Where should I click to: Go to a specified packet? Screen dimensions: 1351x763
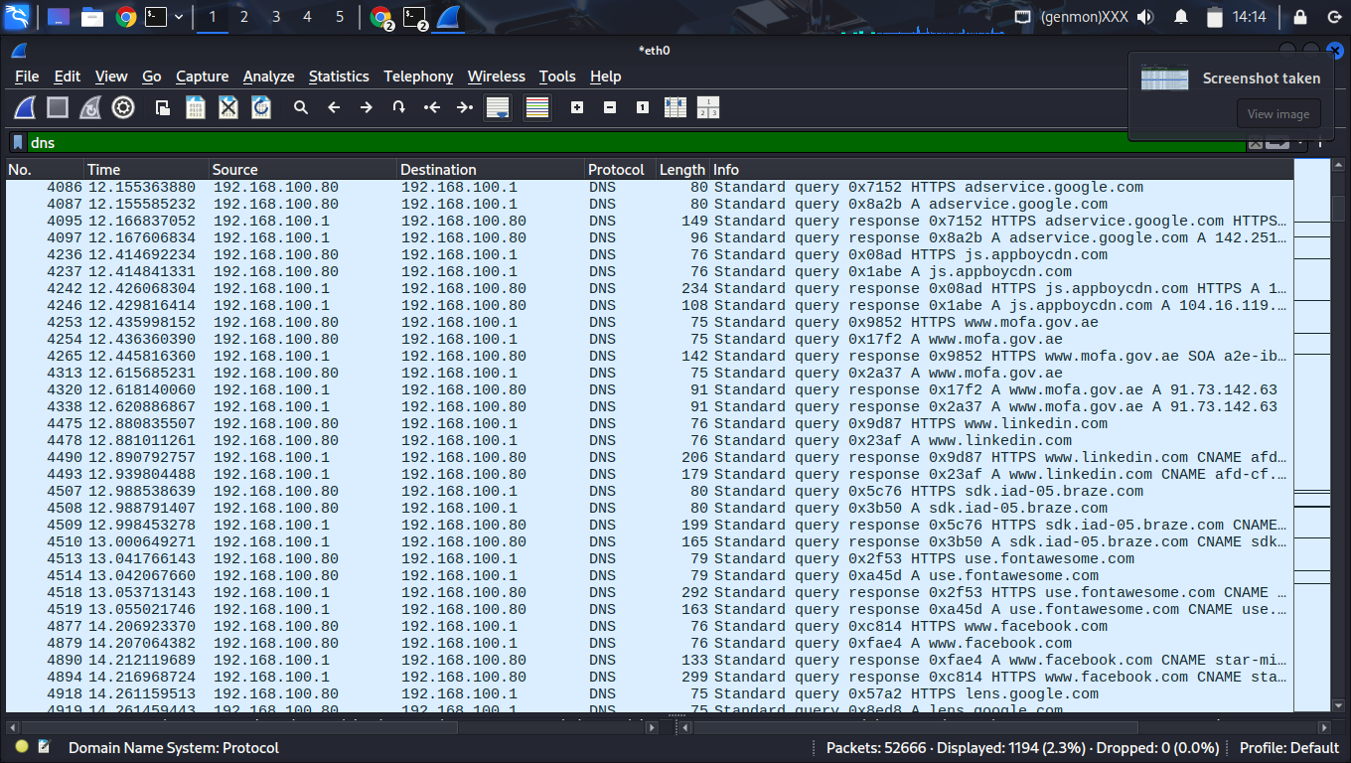tap(399, 107)
